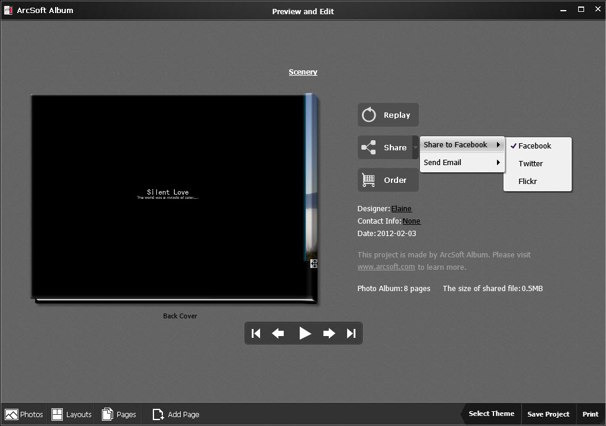Select checked Facebook option in submenu
606x426 pixels.
click(534, 146)
